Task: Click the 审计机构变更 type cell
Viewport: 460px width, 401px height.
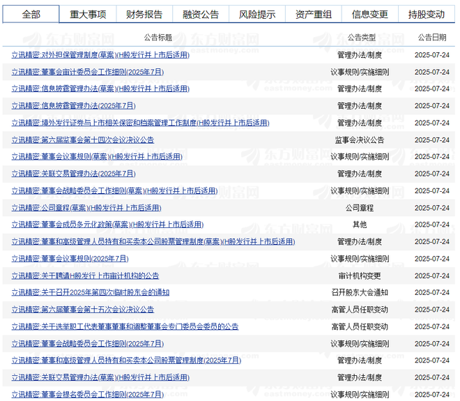Action: pos(360,275)
